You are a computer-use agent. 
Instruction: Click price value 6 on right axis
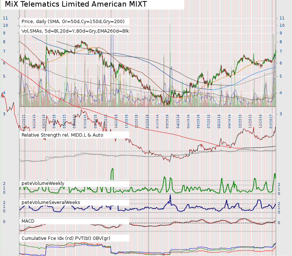pyautogui.click(x=281, y=63)
